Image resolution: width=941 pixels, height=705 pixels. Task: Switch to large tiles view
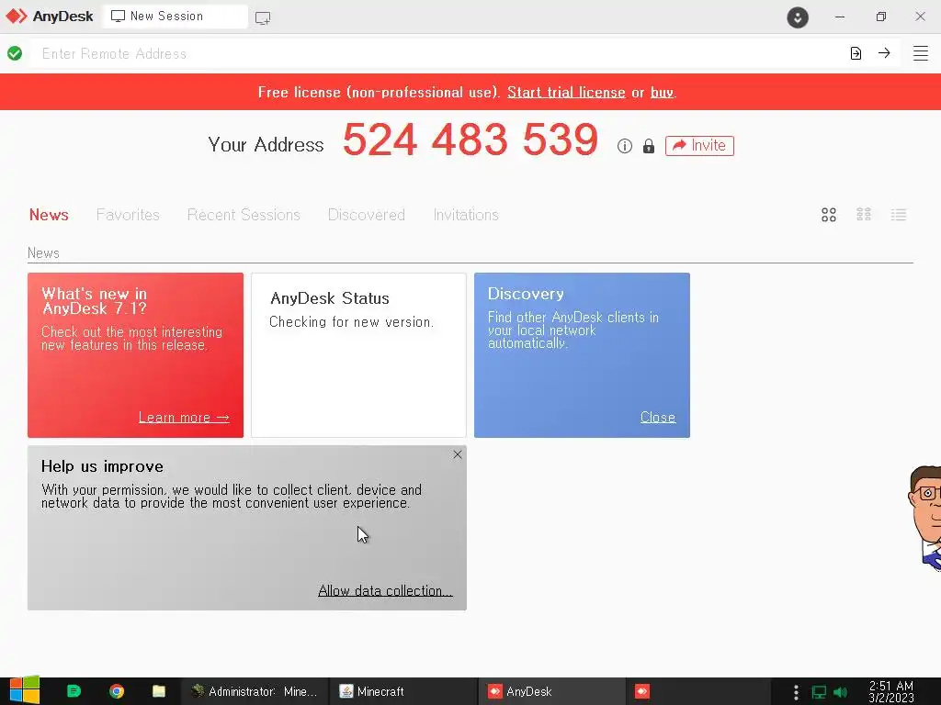829,215
